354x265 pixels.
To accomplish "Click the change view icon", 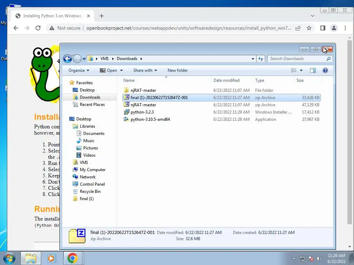I will pyautogui.click(x=294, y=70).
